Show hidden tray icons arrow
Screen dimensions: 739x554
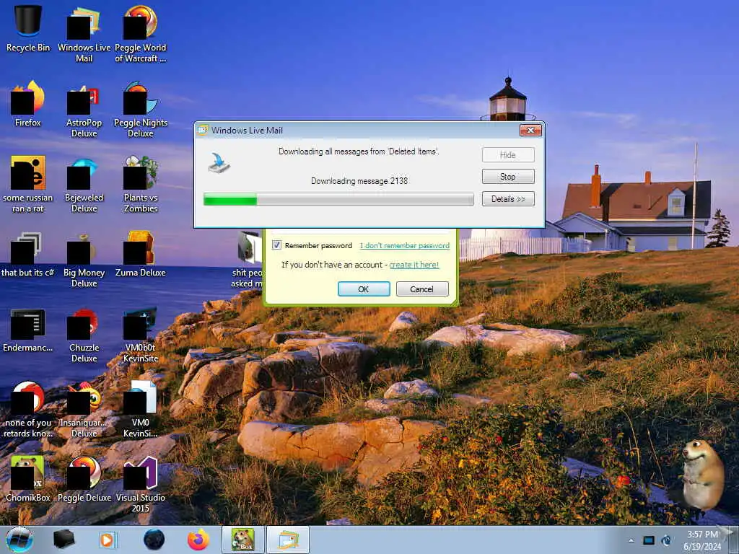tap(631, 540)
